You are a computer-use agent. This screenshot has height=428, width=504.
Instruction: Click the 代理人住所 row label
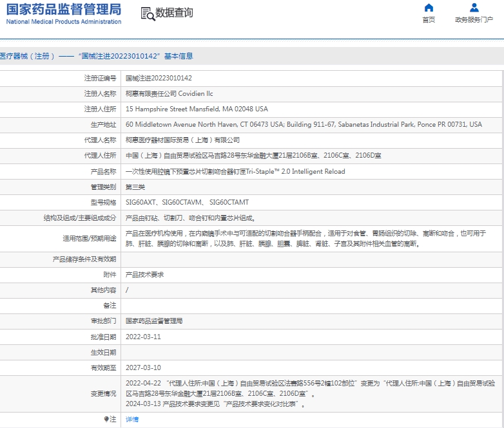100,155
